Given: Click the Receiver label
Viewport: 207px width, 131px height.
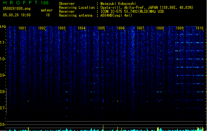Looking at the screenshot, I should click(67, 11).
